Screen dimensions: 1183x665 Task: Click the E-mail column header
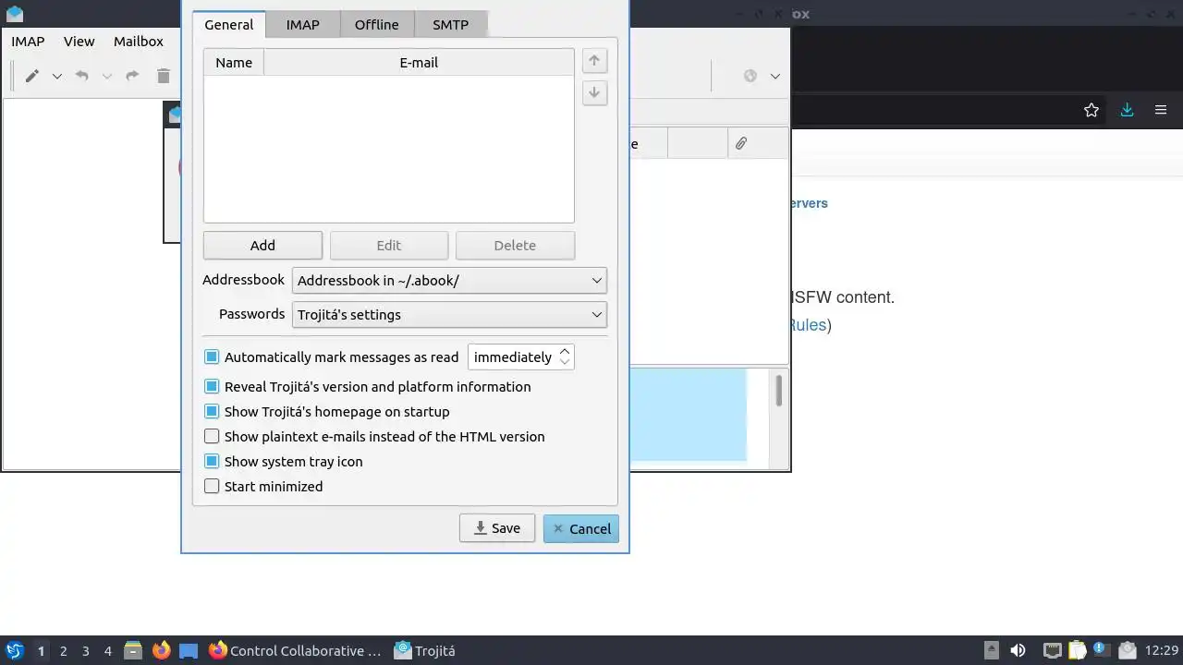click(419, 63)
